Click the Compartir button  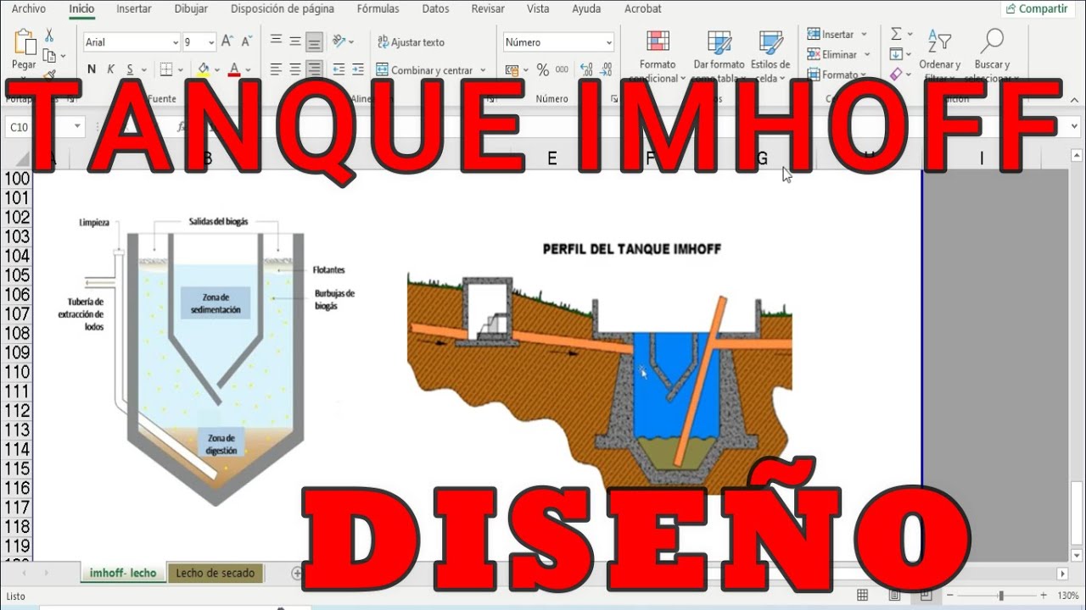tap(1037, 8)
